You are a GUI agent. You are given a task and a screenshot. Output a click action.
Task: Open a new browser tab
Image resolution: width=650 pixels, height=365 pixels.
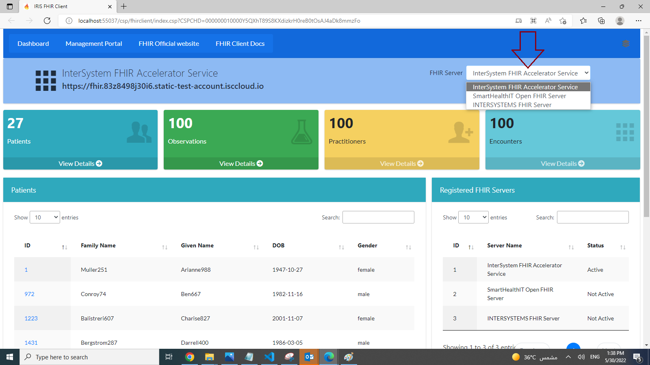coord(124,6)
